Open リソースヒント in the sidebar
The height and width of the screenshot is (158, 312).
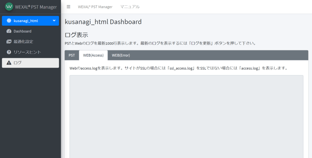pos(30,52)
